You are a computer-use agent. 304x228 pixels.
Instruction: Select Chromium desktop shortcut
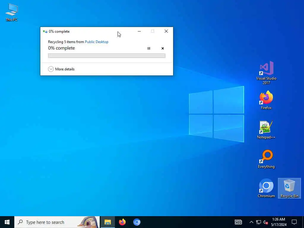(266, 188)
